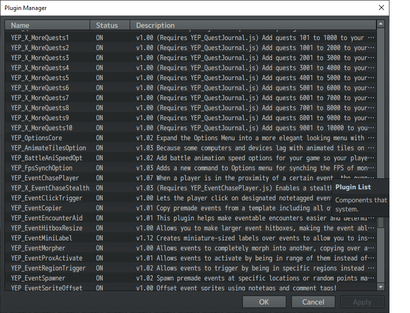Viewport: 410px width, 313px height.
Task: Select the YEP_X_MoreQuests2 plugin row
Action: point(191,48)
